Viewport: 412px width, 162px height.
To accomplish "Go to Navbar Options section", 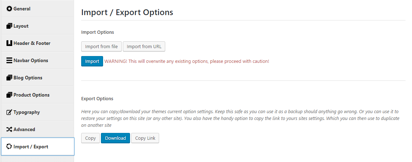I will (x=38, y=60).
